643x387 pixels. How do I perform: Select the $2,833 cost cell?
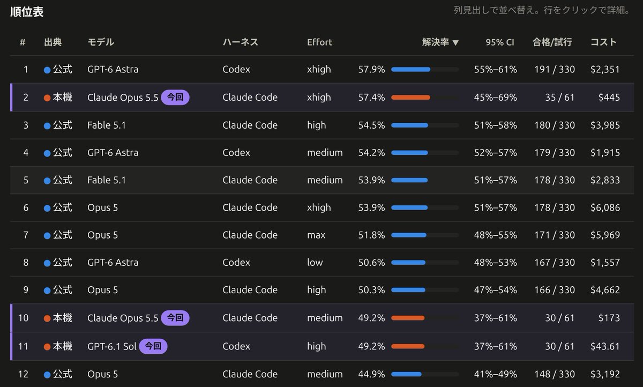click(x=605, y=180)
